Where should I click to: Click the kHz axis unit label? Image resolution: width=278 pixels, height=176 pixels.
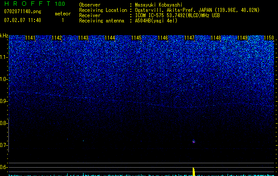point(4,36)
